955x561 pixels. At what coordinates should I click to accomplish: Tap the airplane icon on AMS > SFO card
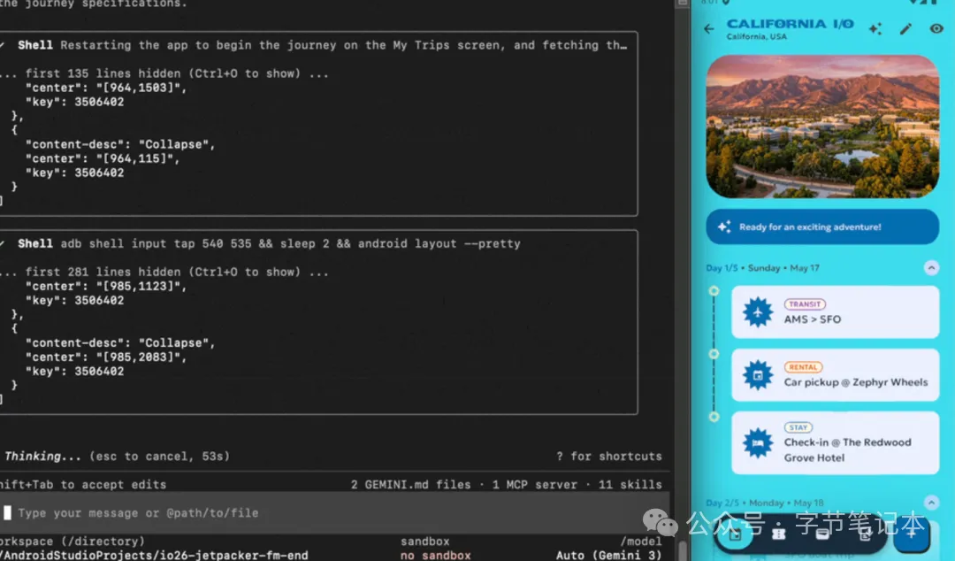click(758, 312)
